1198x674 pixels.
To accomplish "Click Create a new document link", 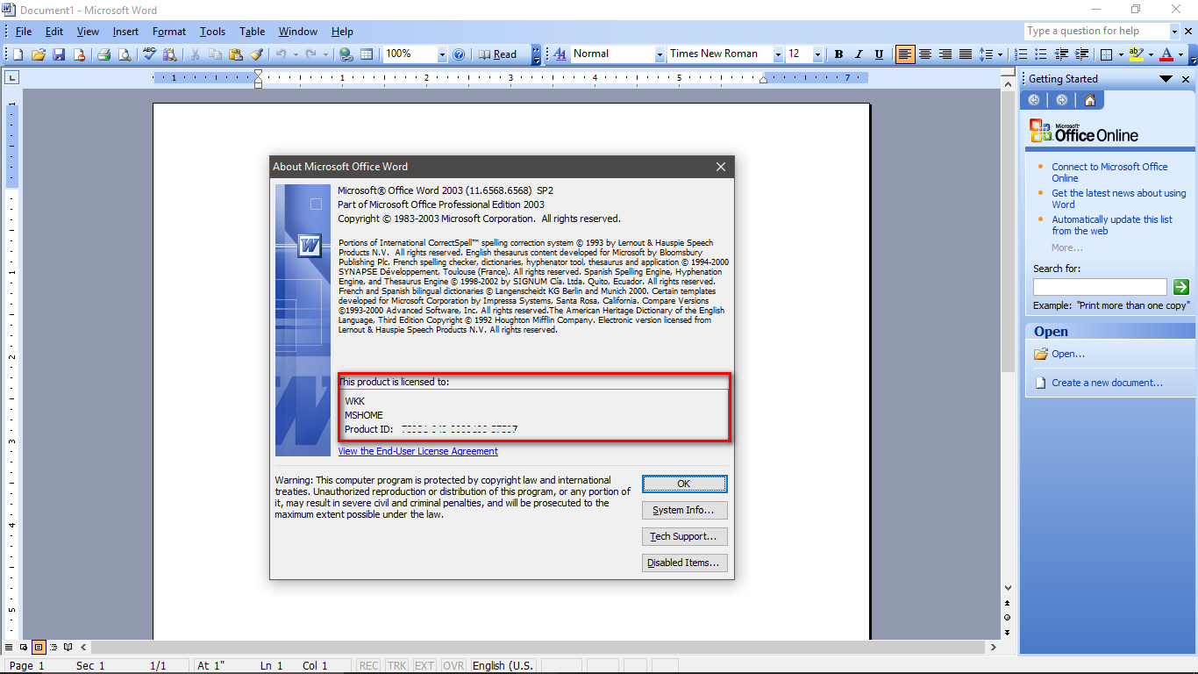I will point(1108,383).
